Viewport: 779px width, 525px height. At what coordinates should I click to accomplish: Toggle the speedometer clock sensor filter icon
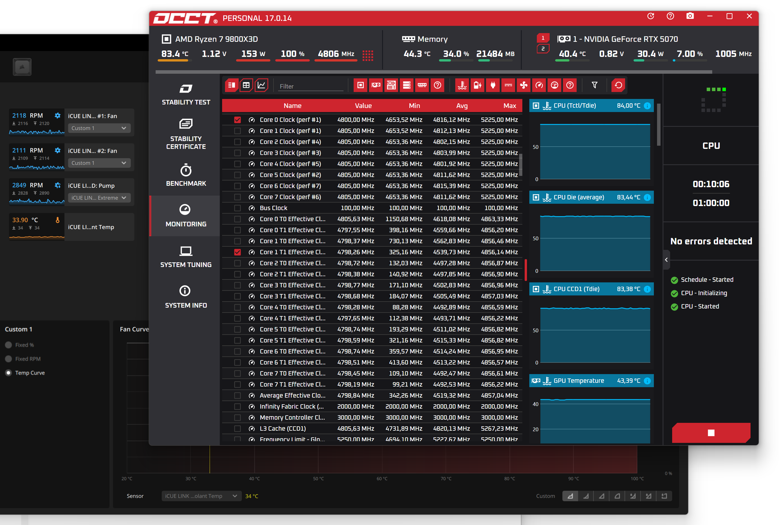point(539,85)
